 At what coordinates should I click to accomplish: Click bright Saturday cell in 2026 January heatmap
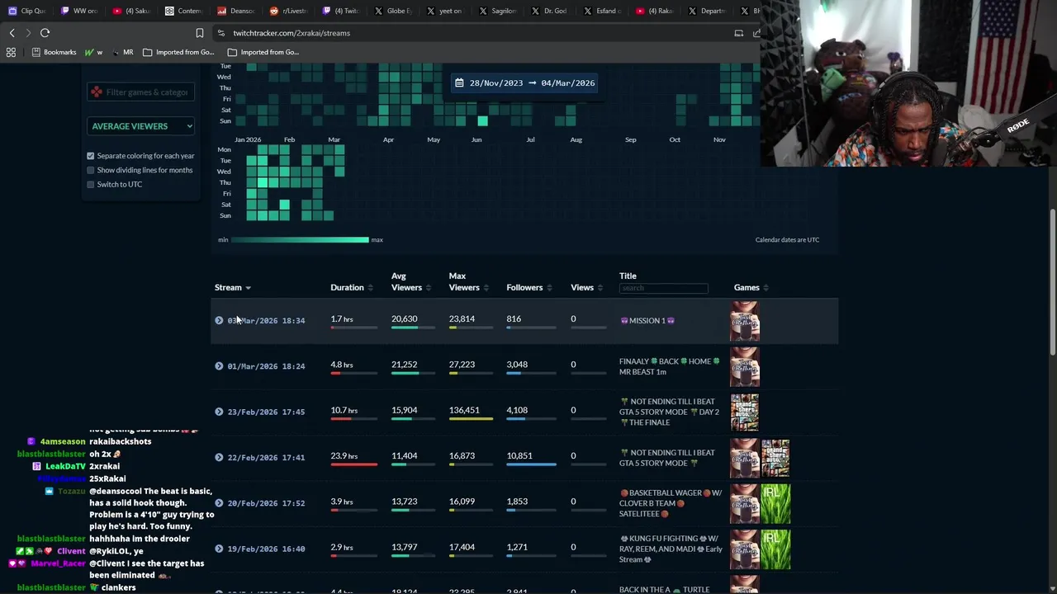[x=284, y=205]
